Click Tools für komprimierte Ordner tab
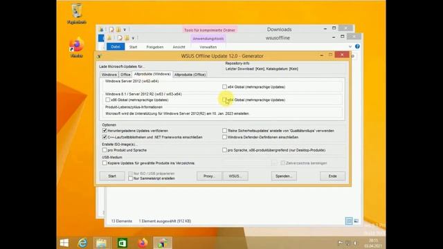 point(210,30)
